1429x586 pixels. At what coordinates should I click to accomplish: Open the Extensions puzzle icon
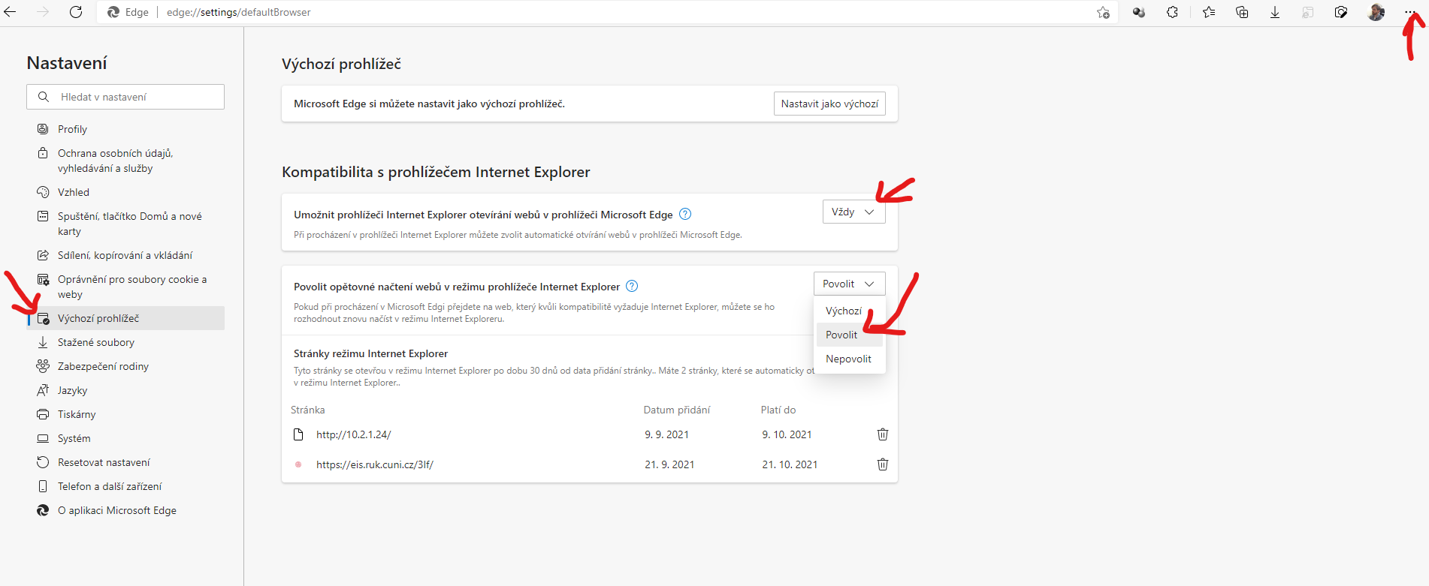(1172, 12)
